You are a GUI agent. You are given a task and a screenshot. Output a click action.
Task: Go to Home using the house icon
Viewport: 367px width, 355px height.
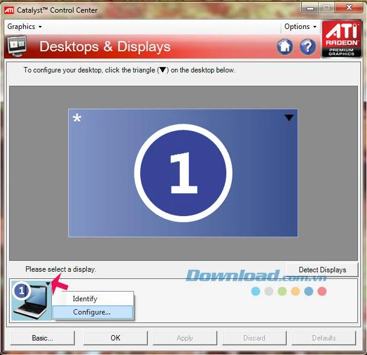click(x=285, y=46)
